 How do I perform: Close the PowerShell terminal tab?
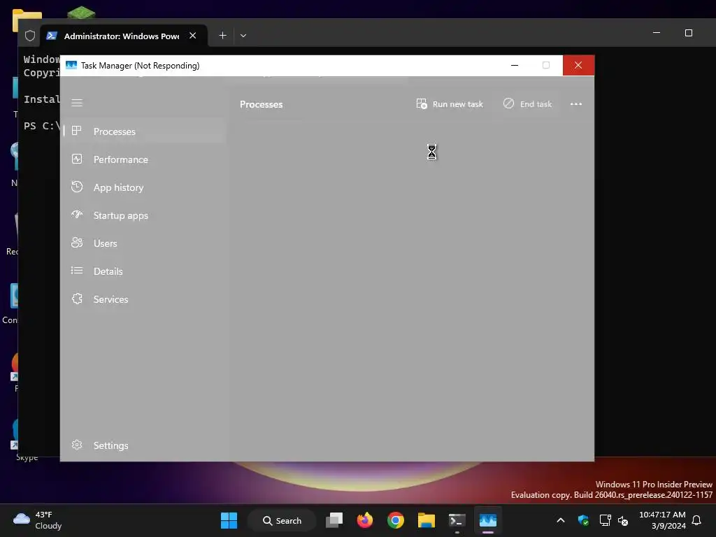pos(193,36)
